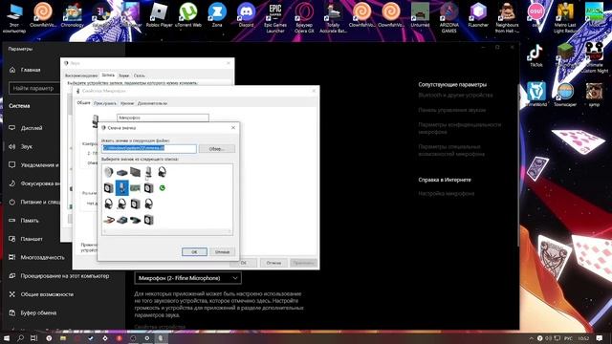
Task: Click the icon list horizontal scrollbar
Action: (x=167, y=231)
